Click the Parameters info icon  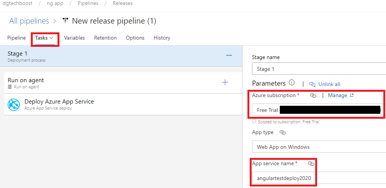point(292,83)
